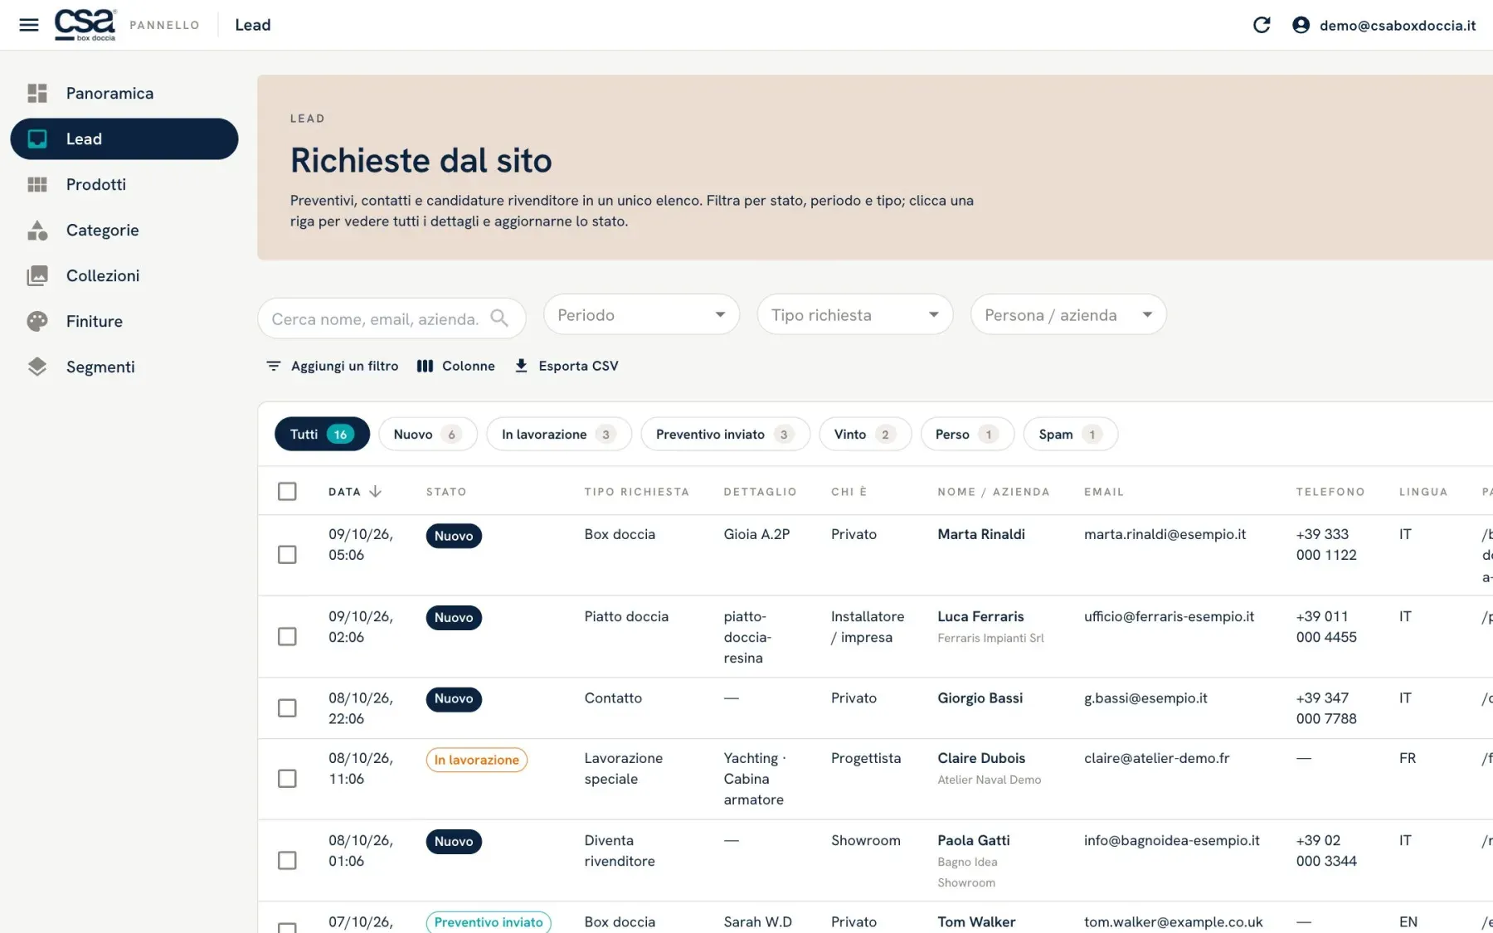Open the Panoramica dashboard icon
Viewport: 1493px width, 933px height.
37,93
